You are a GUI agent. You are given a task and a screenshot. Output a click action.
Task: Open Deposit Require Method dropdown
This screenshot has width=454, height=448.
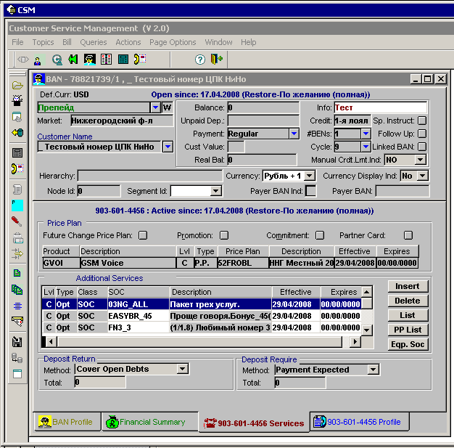tap(373, 370)
